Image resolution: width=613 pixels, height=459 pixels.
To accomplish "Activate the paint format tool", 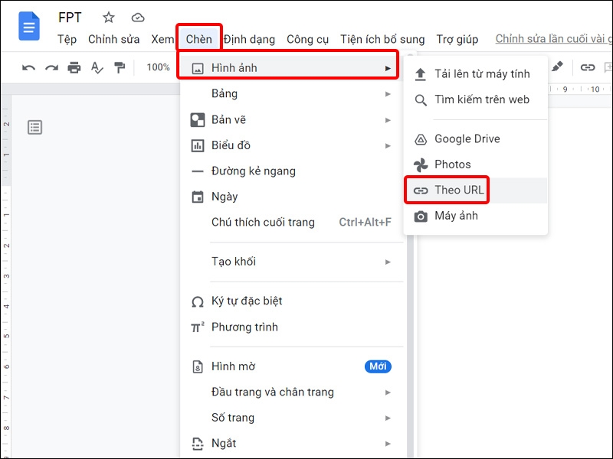I will coord(120,67).
